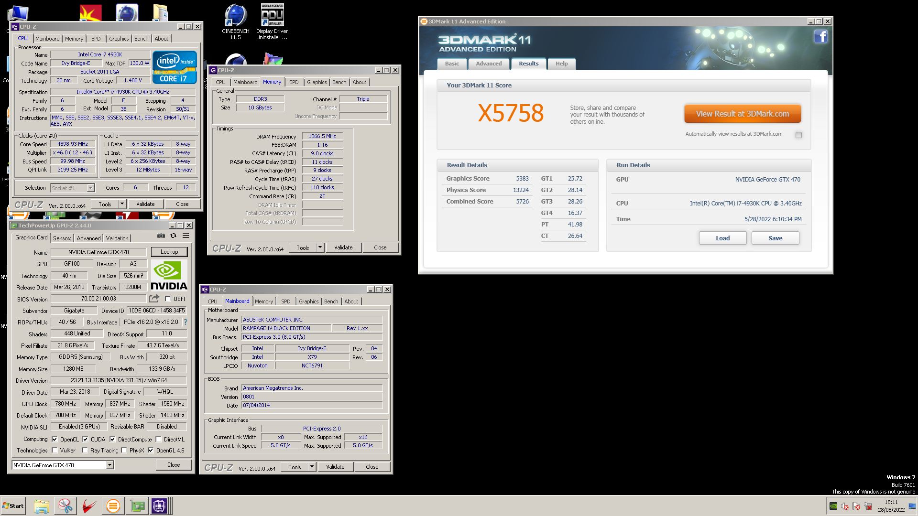The height and width of the screenshot is (516, 918).
Task: Select Bench tab in CPU-Z Mainboard window
Action: coord(331,301)
